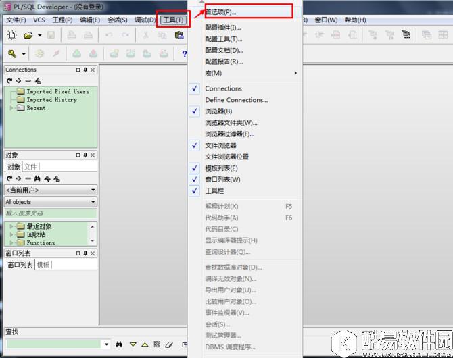
Task: Select 首选项(P)... in the Tools menu
Action: (245, 12)
